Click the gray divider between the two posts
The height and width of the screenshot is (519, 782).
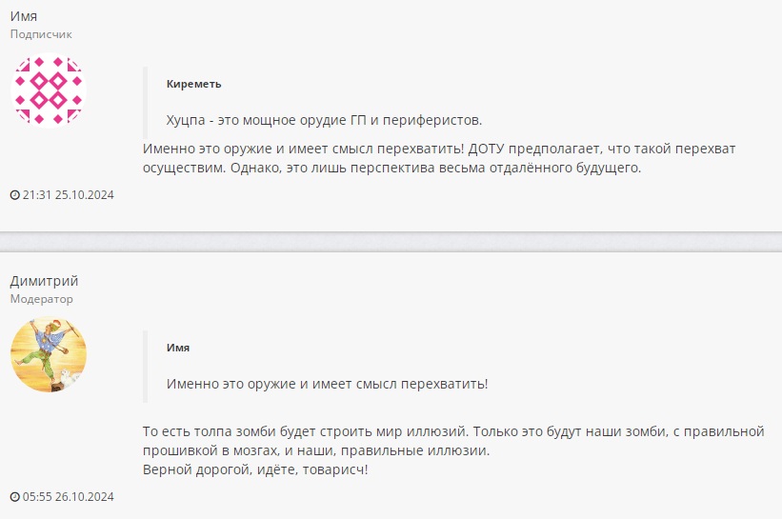pyautogui.click(x=391, y=242)
